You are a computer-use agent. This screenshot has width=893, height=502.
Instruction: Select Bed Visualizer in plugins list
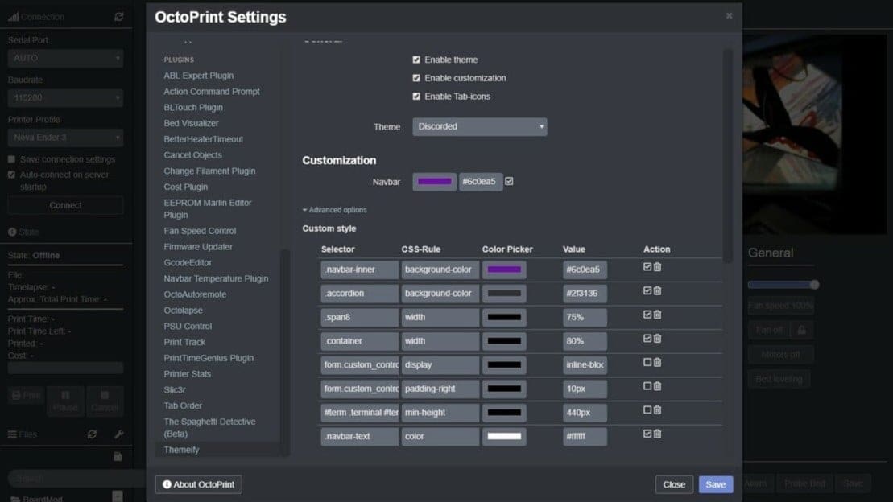coord(192,124)
